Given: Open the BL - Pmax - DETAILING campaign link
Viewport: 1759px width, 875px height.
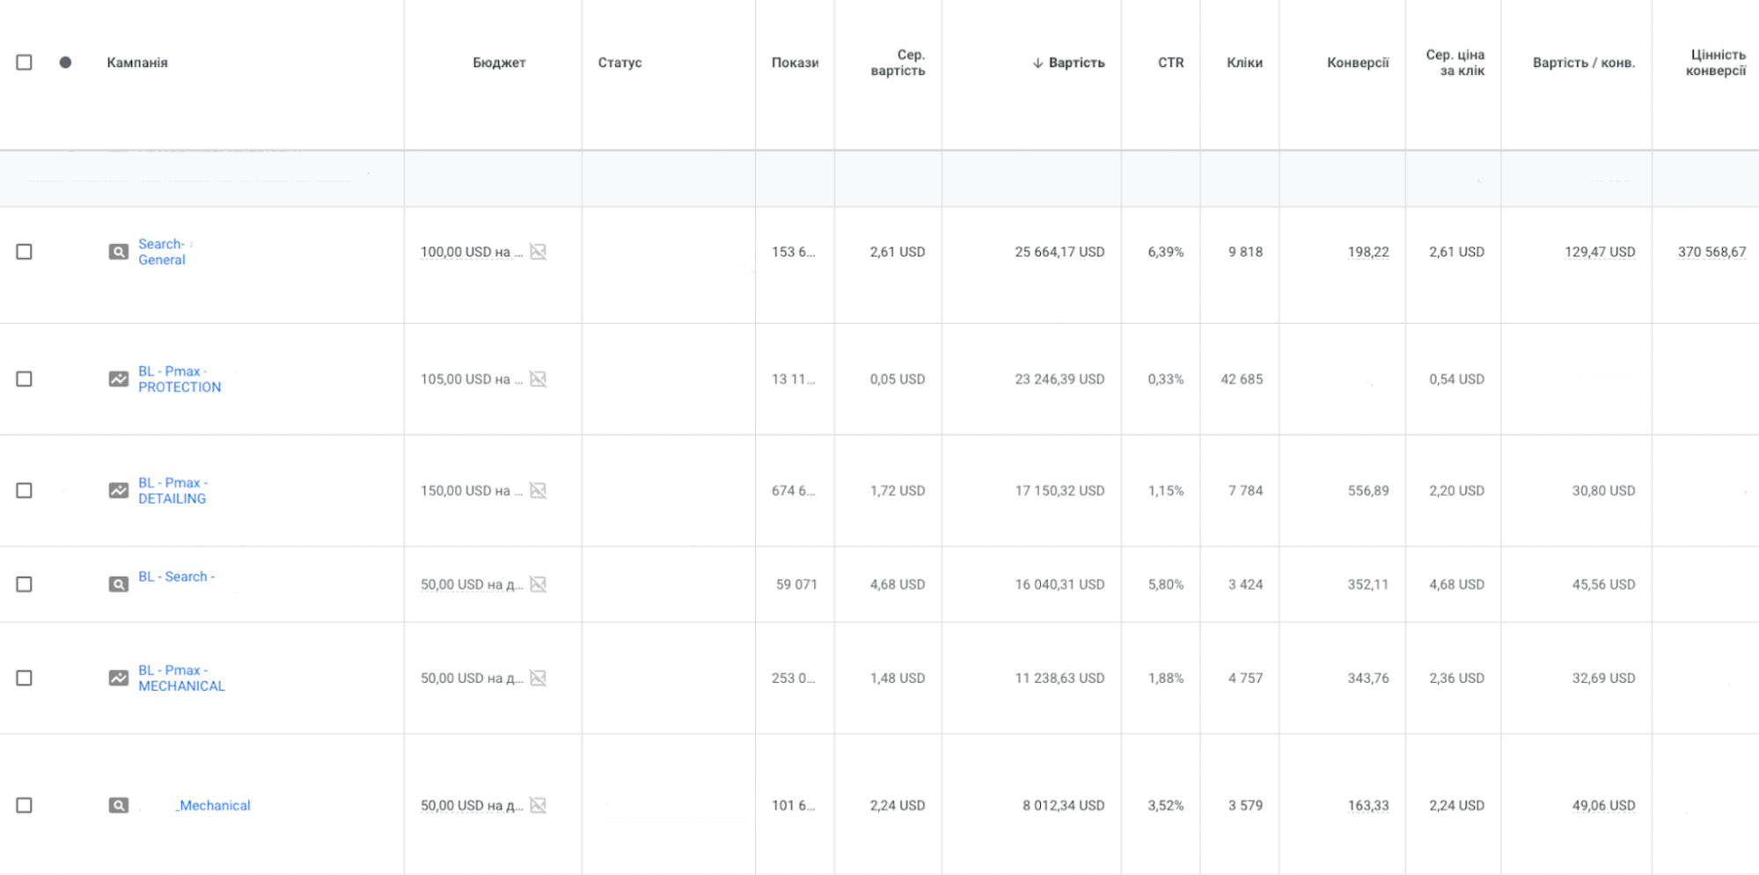Looking at the screenshot, I should click(x=172, y=490).
